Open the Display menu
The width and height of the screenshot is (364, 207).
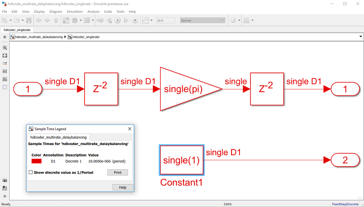click(x=39, y=11)
